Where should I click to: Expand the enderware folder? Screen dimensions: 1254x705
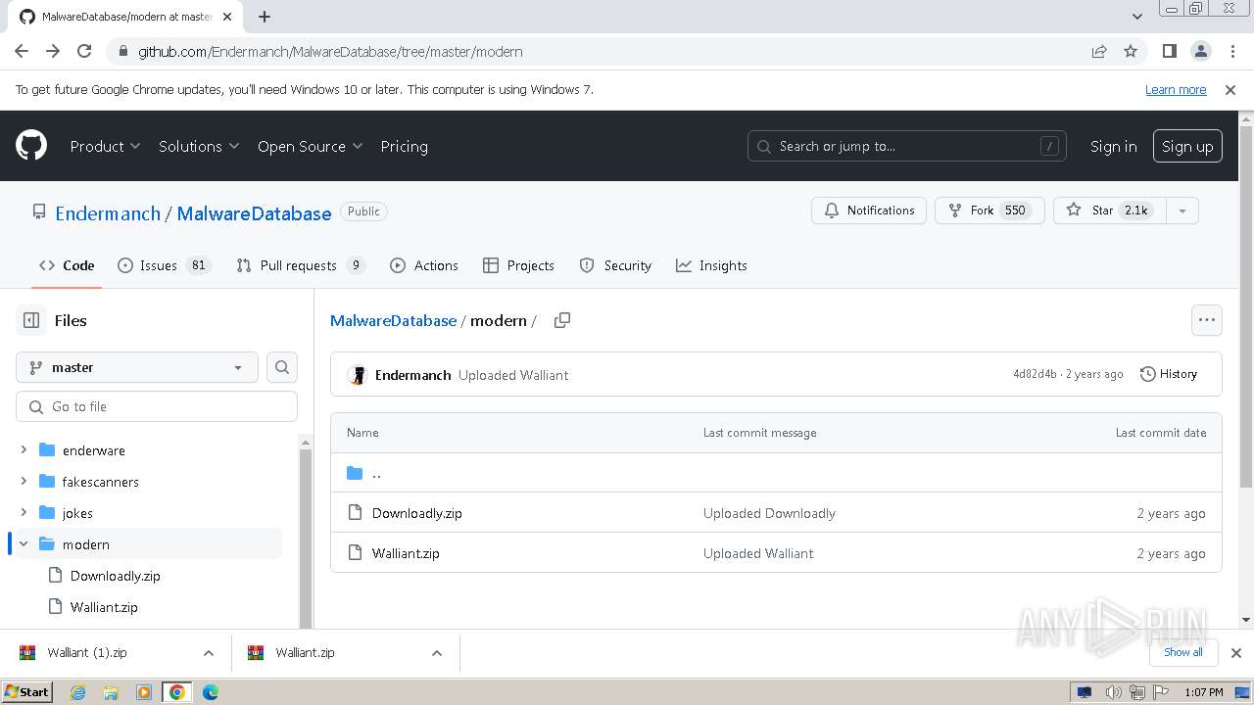tap(24, 450)
